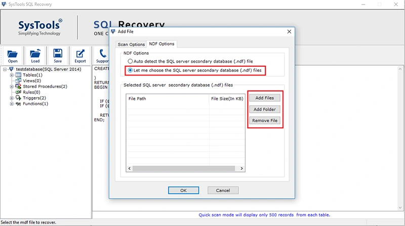Confirm the dialog with OK

click(x=183, y=191)
